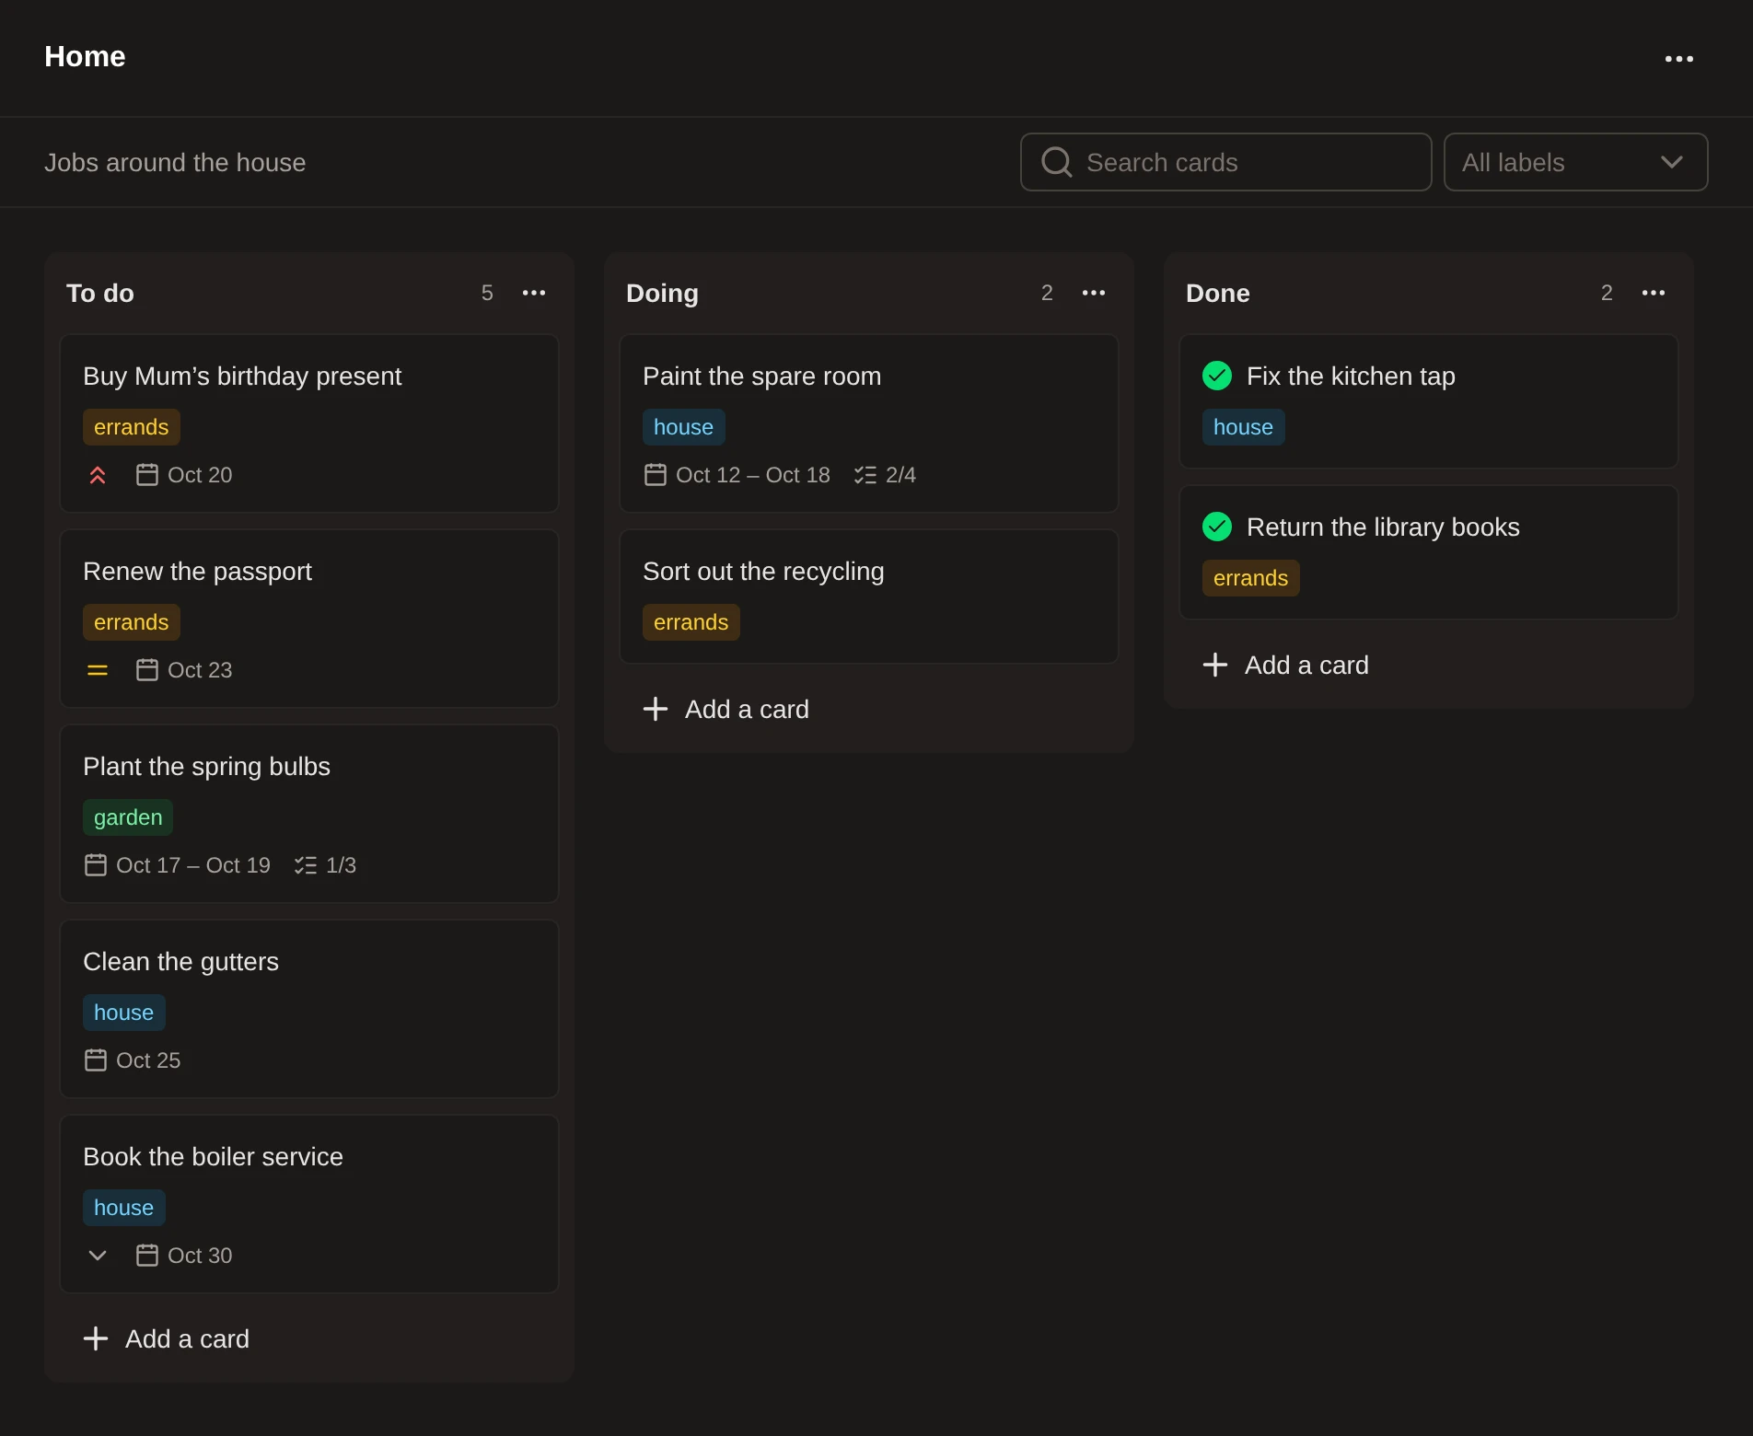
Task: Click the checklist icon showing 1/3
Action: [306, 865]
